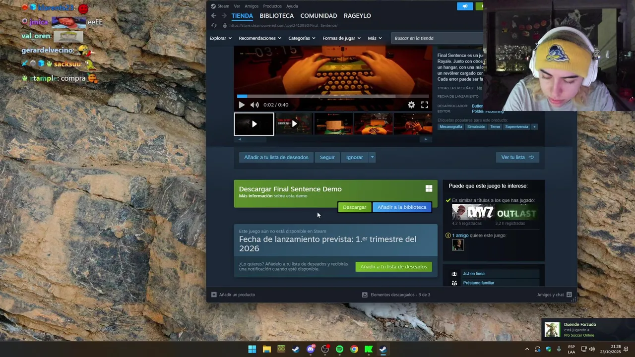Click Añadir a la biblioteca

402,207
